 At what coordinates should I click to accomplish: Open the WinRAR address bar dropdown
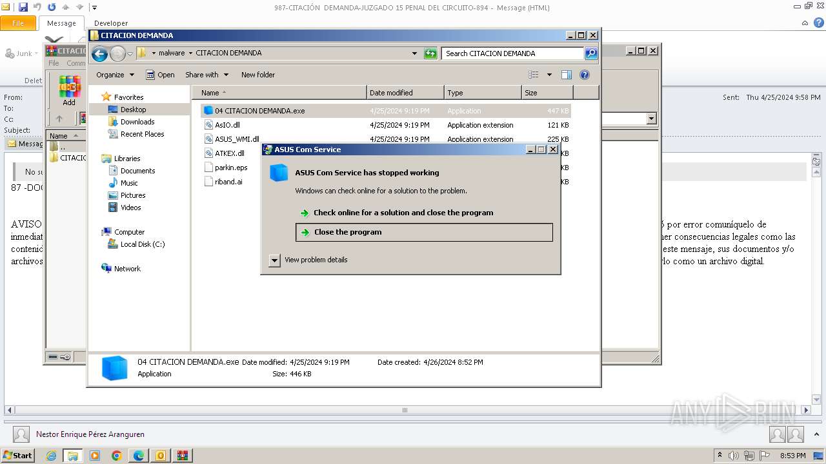pyautogui.click(x=651, y=119)
